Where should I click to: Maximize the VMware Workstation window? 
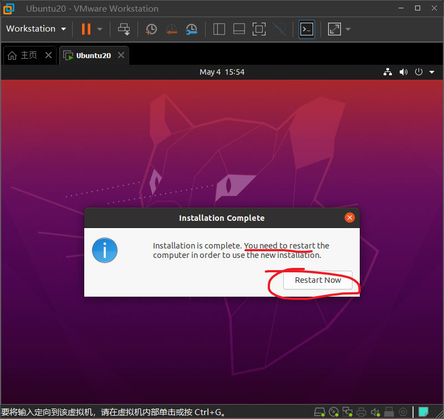tap(417, 8)
